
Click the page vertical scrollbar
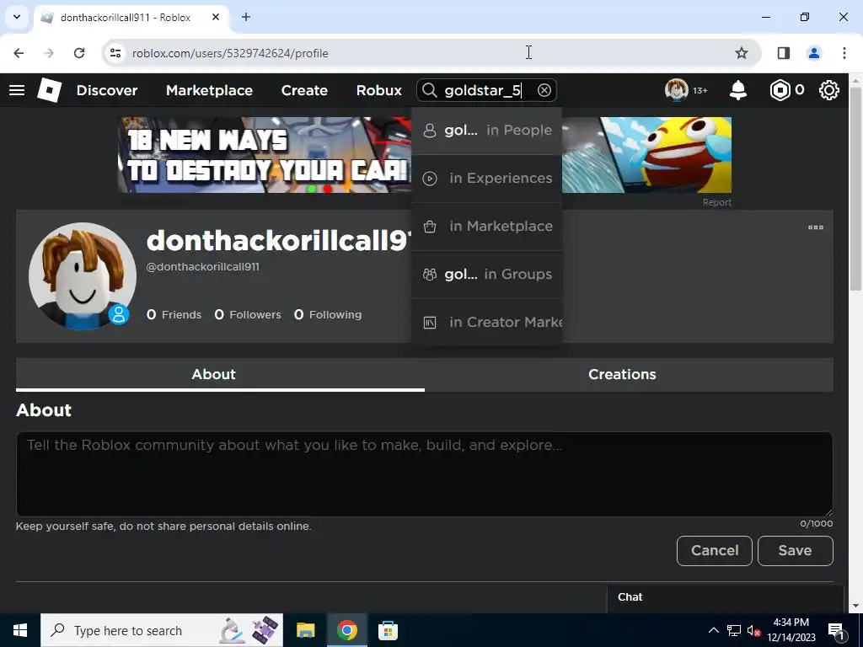(855, 190)
